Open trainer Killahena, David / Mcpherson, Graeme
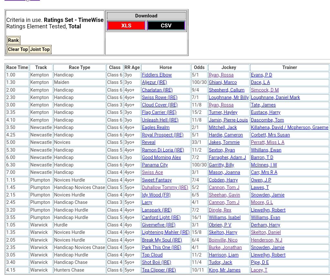Screen dimensions: 330x280 [289, 127]
